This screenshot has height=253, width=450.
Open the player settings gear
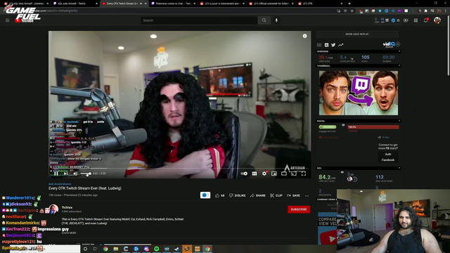tap(264, 174)
